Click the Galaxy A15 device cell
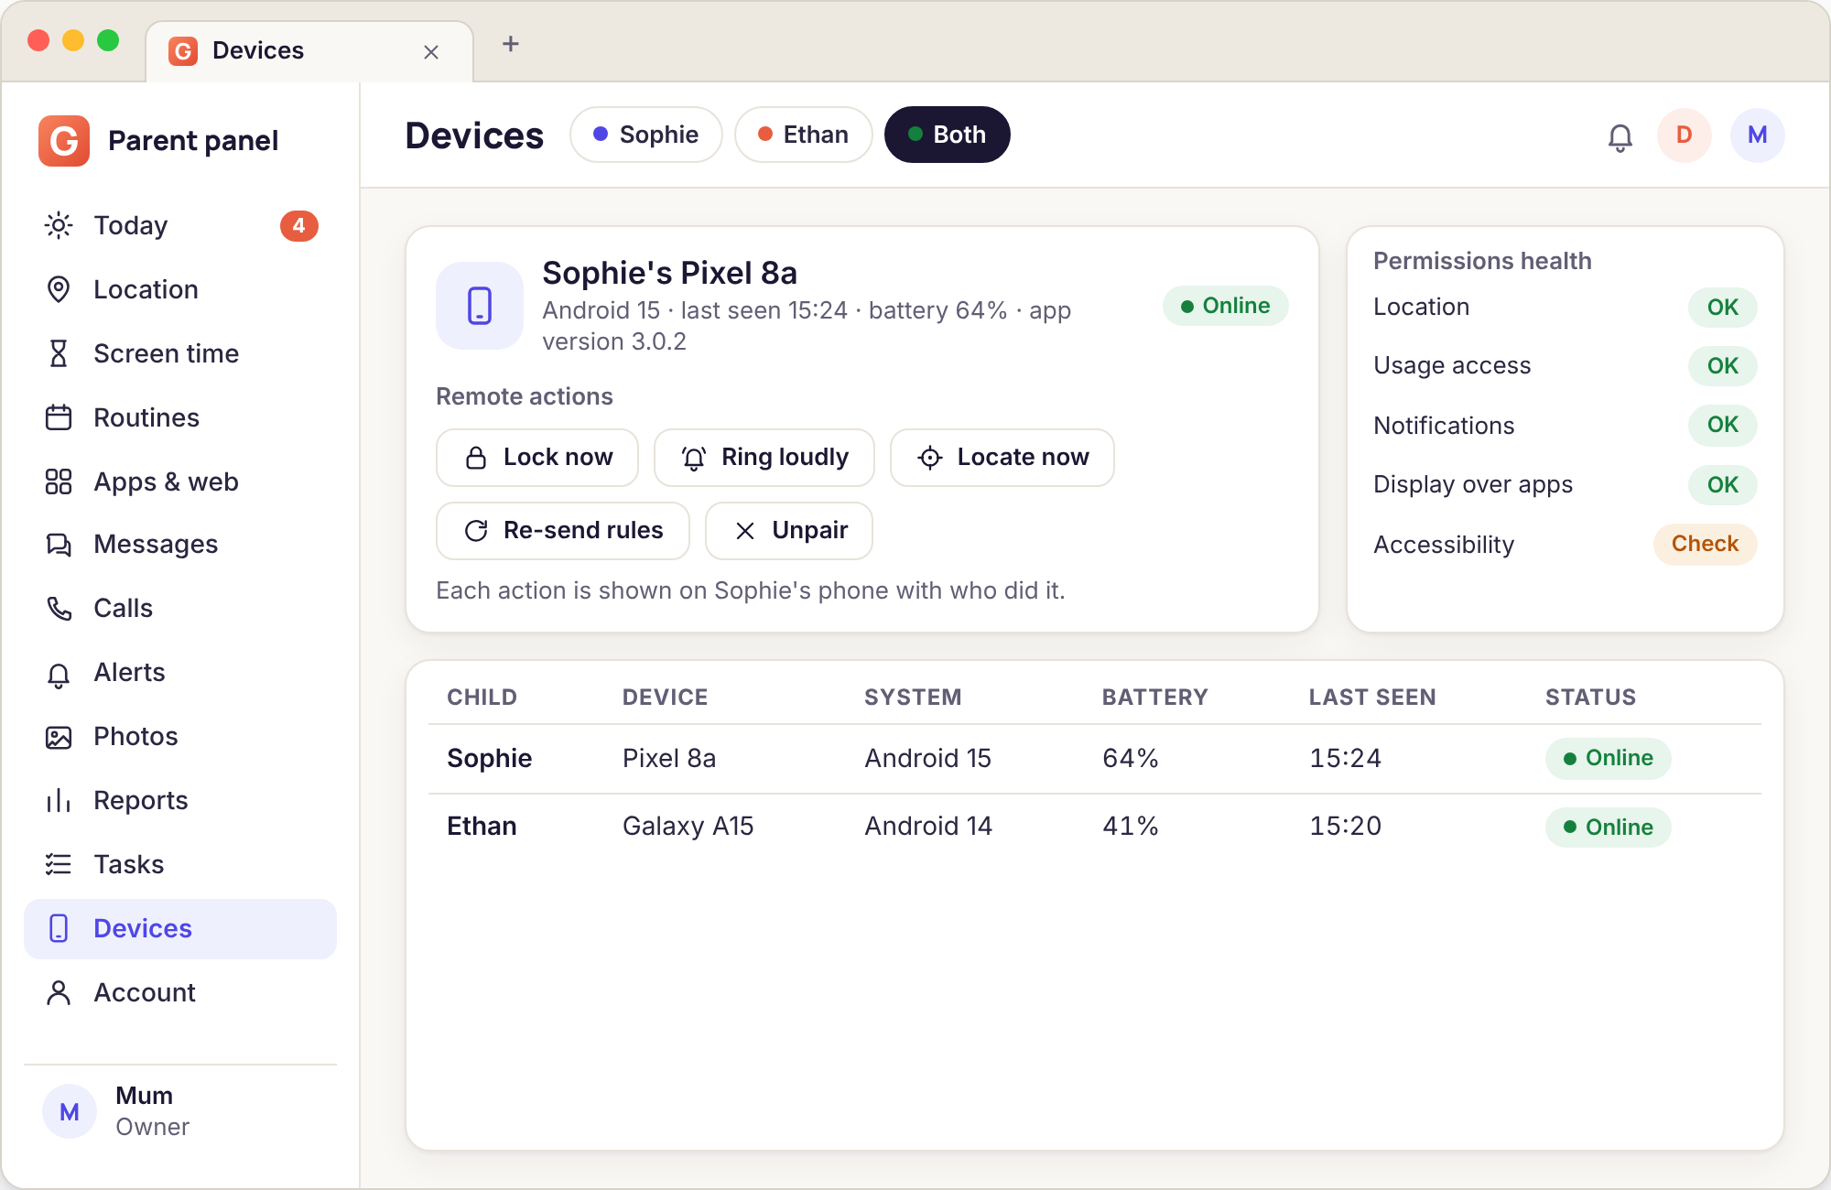This screenshot has height=1190, width=1831. tap(688, 827)
